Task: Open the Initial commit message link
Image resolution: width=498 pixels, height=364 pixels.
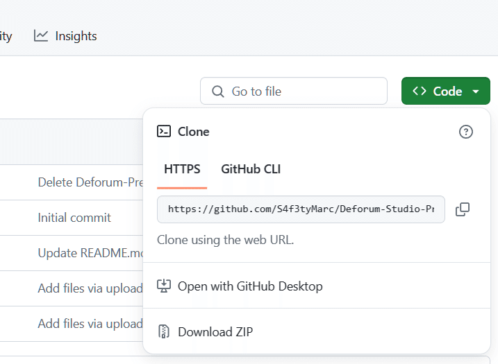Action: 74,218
